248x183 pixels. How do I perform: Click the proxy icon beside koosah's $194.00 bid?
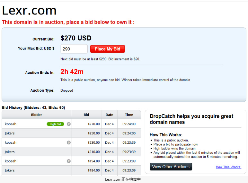69,161
